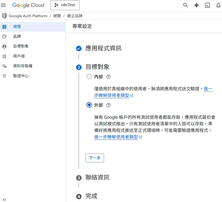Select 總覽 in the sidebar
222x202 pixels.
(33, 27)
